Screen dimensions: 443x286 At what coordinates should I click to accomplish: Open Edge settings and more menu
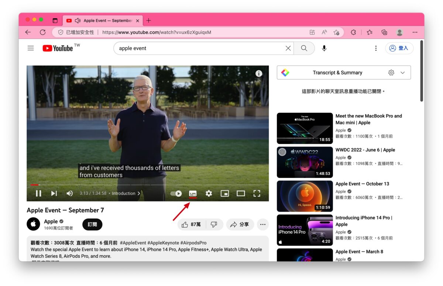click(415, 32)
